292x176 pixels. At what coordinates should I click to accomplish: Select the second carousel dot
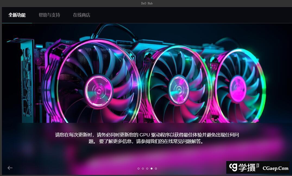pos(143,168)
